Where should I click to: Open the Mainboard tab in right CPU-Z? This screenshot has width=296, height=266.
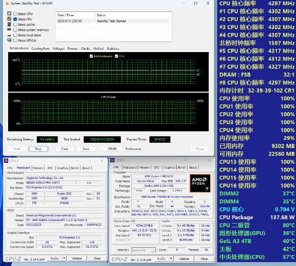pyautogui.click(x=130, y=167)
